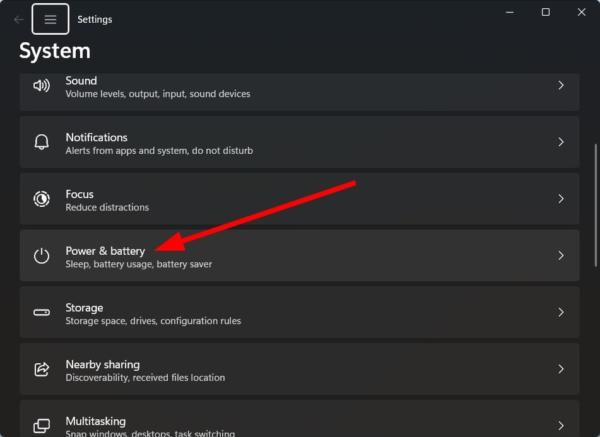The height and width of the screenshot is (437, 600).
Task: Select the Focus settings title
Action: tap(79, 194)
